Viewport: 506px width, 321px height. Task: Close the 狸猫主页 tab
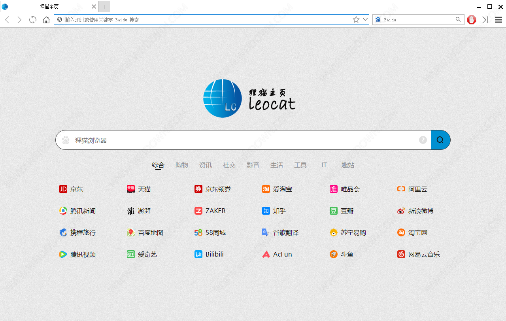[x=94, y=7]
